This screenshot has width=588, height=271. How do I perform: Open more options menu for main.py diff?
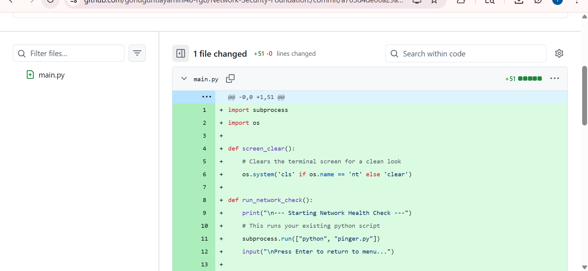click(x=555, y=78)
